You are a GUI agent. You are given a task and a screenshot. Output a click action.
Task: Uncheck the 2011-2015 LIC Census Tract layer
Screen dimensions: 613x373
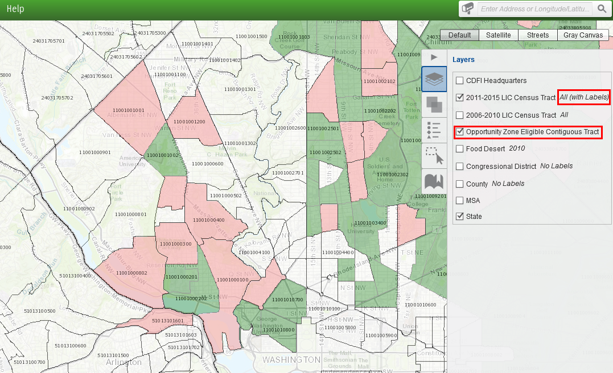coord(459,98)
